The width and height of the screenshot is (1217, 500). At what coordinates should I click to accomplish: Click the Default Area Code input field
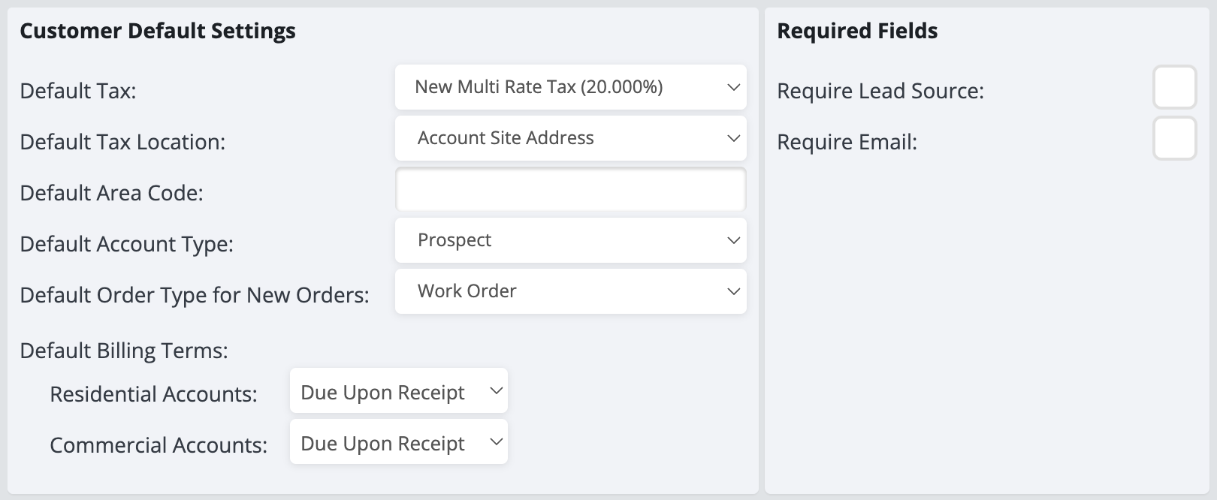(x=570, y=189)
